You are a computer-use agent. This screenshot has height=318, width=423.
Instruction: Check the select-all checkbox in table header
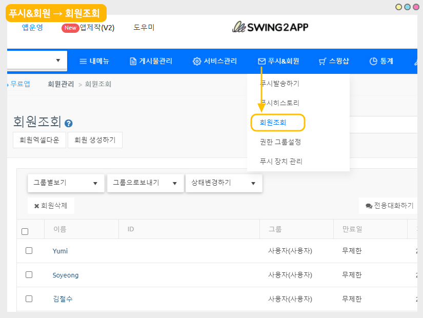25,231
